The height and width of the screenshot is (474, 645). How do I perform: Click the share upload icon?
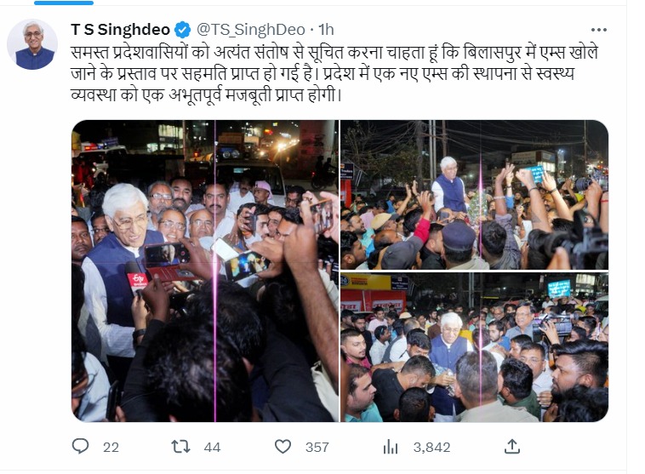512,447
